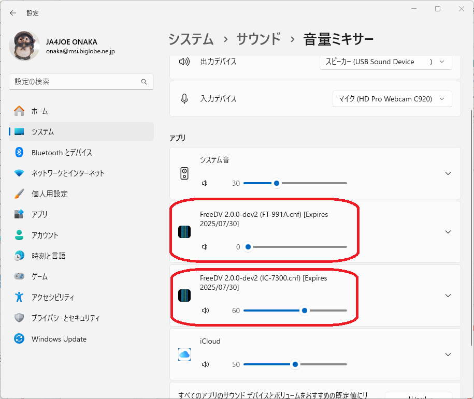The height and width of the screenshot is (399, 474).
Task: Adjust the システム音 volume slider
Action: (x=295, y=183)
